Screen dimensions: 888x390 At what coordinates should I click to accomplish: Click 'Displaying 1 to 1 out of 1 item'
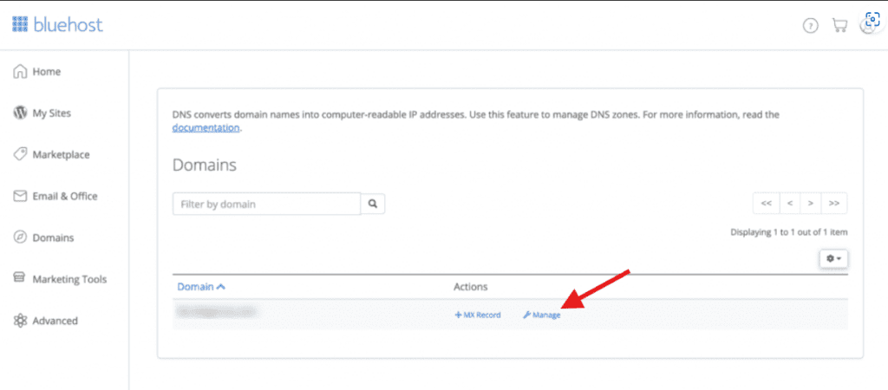[x=789, y=232]
